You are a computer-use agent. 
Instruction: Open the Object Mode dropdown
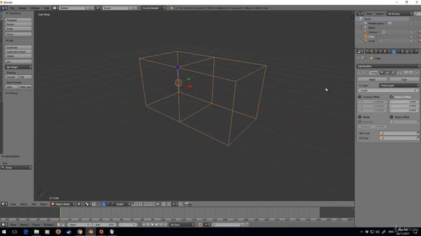[x=63, y=204]
